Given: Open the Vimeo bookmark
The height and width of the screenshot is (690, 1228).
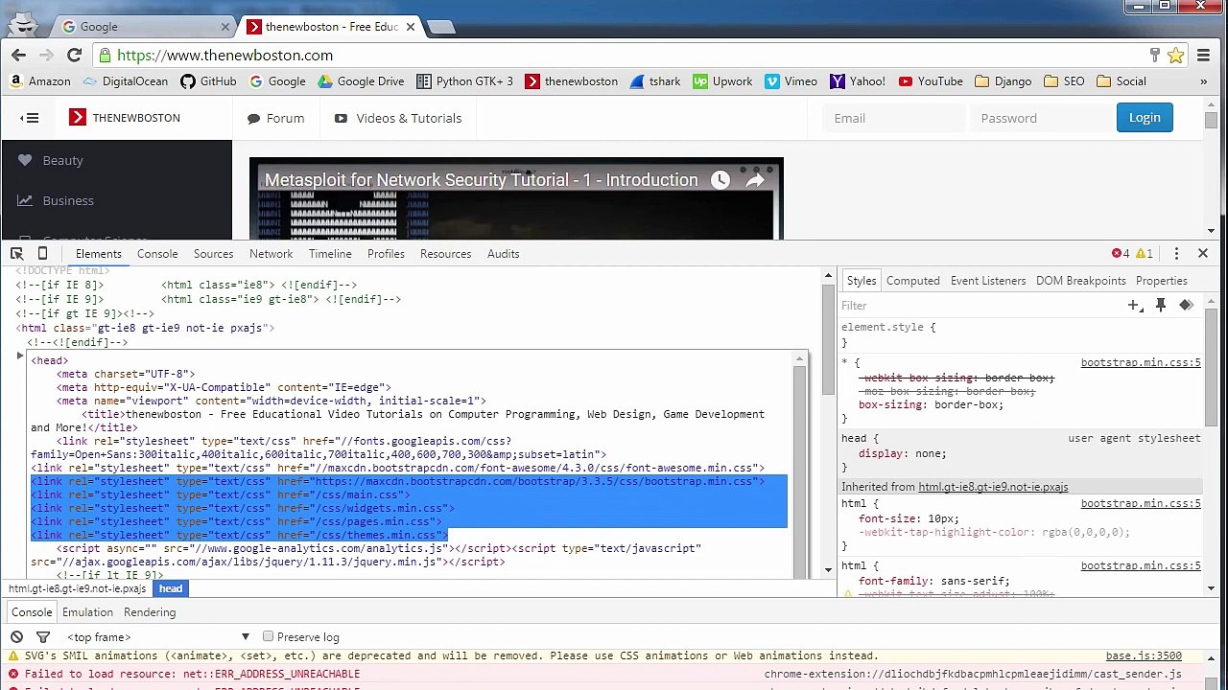Looking at the screenshot, I should pyautogui.click(x=791, y=81).
